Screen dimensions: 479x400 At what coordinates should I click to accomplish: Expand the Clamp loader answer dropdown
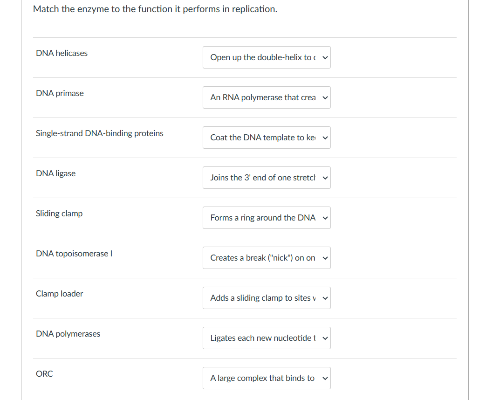coord(266,298)
